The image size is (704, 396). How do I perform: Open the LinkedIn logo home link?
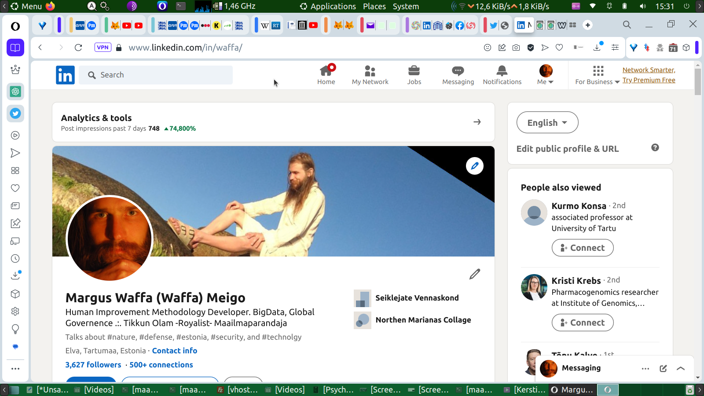tap(65, 75)
